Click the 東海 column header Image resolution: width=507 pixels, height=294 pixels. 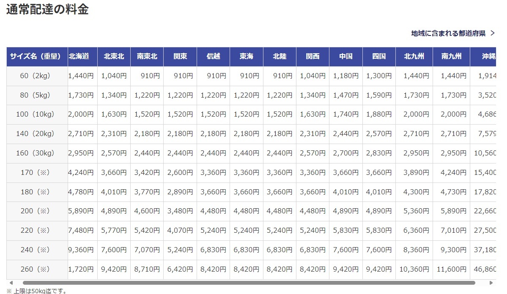pos(247,57)
